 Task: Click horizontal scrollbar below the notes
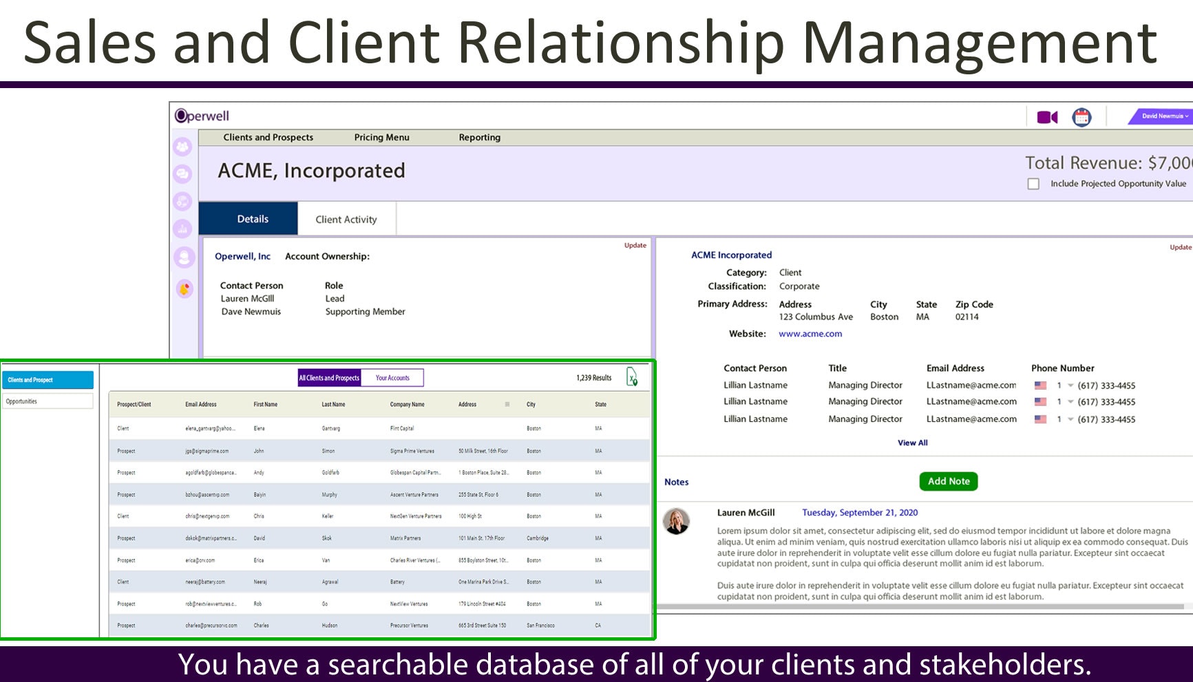coord(921,607)
